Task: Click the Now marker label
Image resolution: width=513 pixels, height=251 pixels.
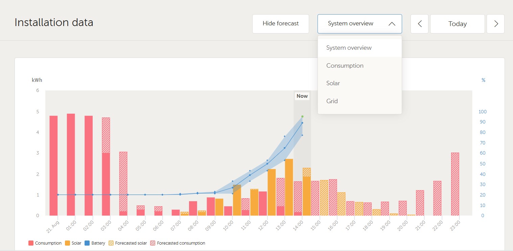Action: pyautogui.click(x=302, y=96)
